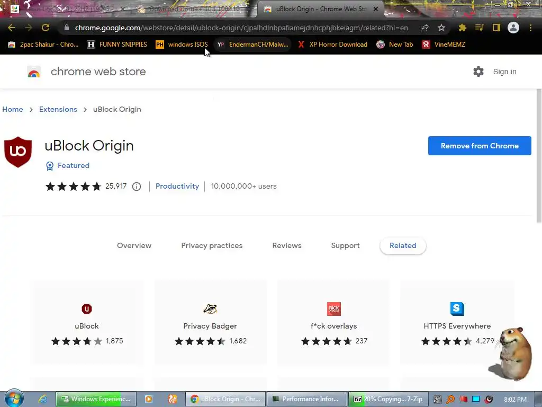Click the uBlock Origin five-star rating
This screenshot has width=542, height=407.
73,187
